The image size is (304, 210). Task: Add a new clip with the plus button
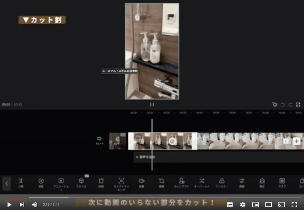point(296,141)
